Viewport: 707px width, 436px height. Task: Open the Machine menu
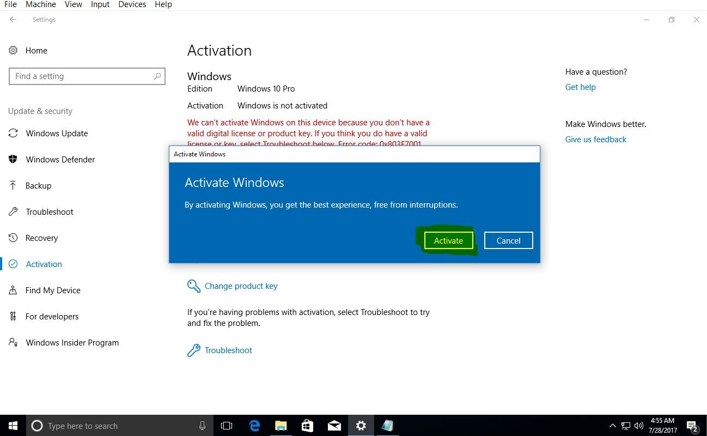pos(41,4)
